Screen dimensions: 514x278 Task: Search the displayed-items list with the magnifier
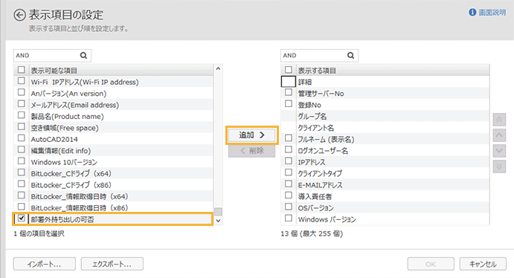[x=351, y=55]
